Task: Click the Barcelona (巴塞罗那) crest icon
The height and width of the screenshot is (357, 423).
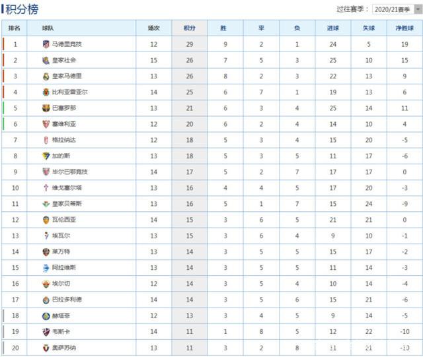Action: 46,108
